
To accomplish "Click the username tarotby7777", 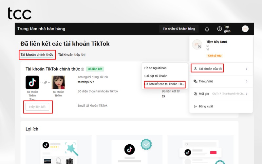I will [x=86, y=82].
